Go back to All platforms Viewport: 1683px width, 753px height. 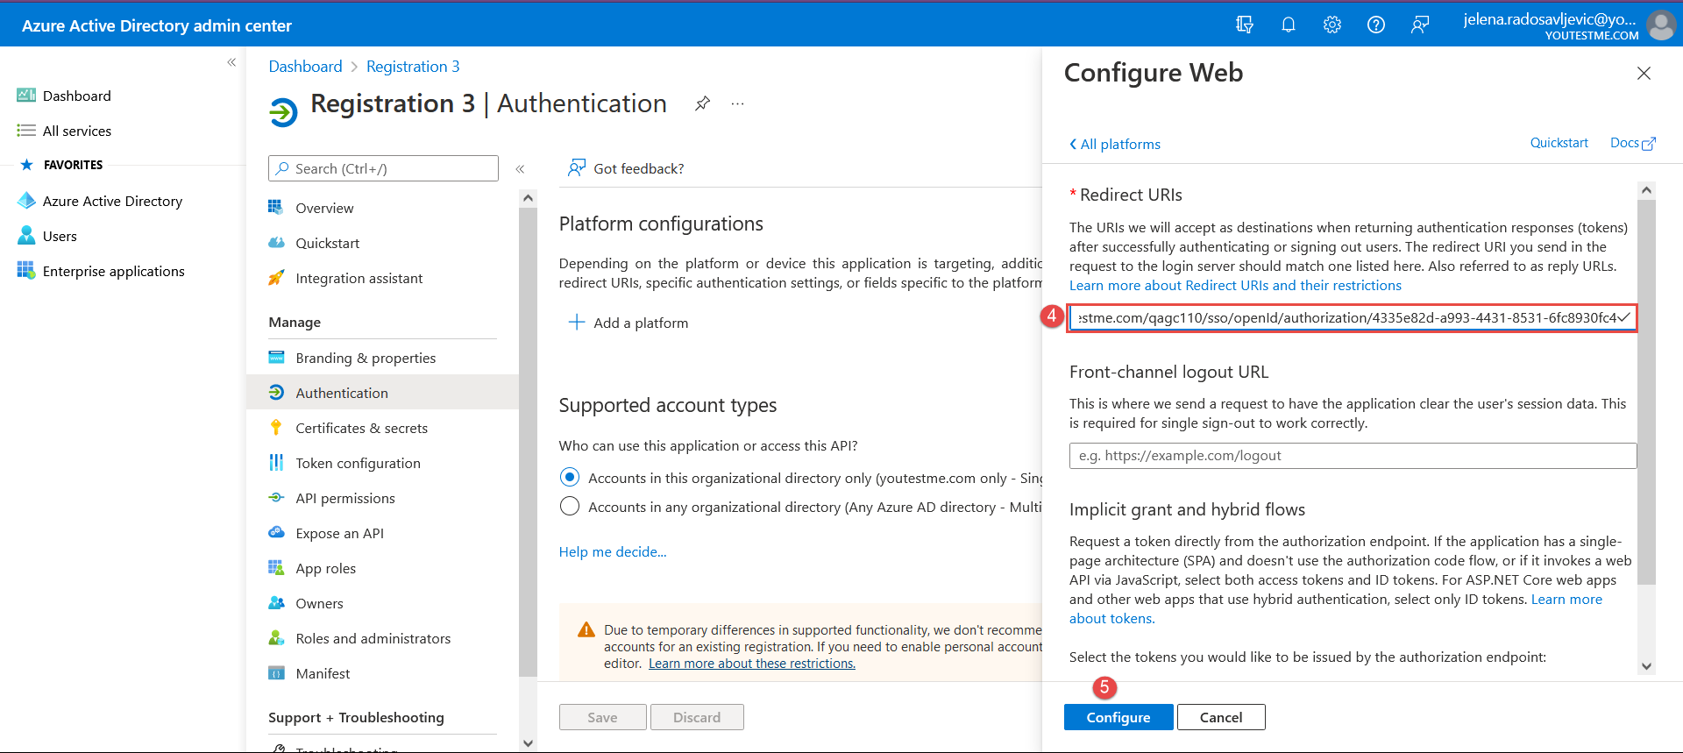(1114, 144)
